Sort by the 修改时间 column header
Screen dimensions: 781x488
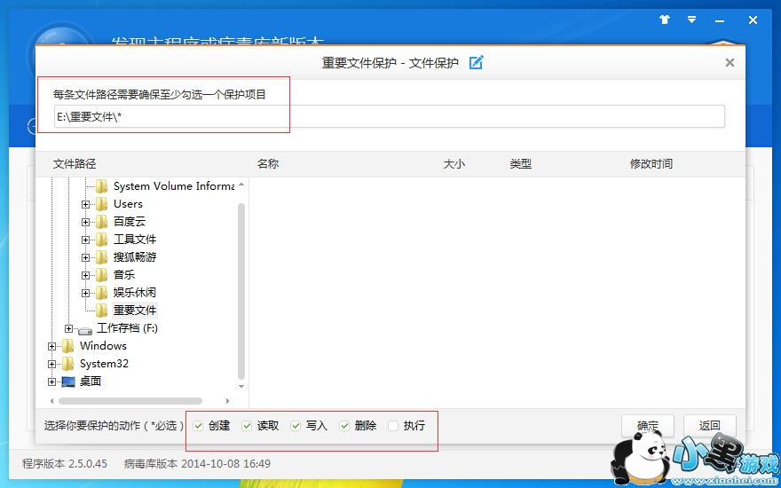[x=651, y=164]
